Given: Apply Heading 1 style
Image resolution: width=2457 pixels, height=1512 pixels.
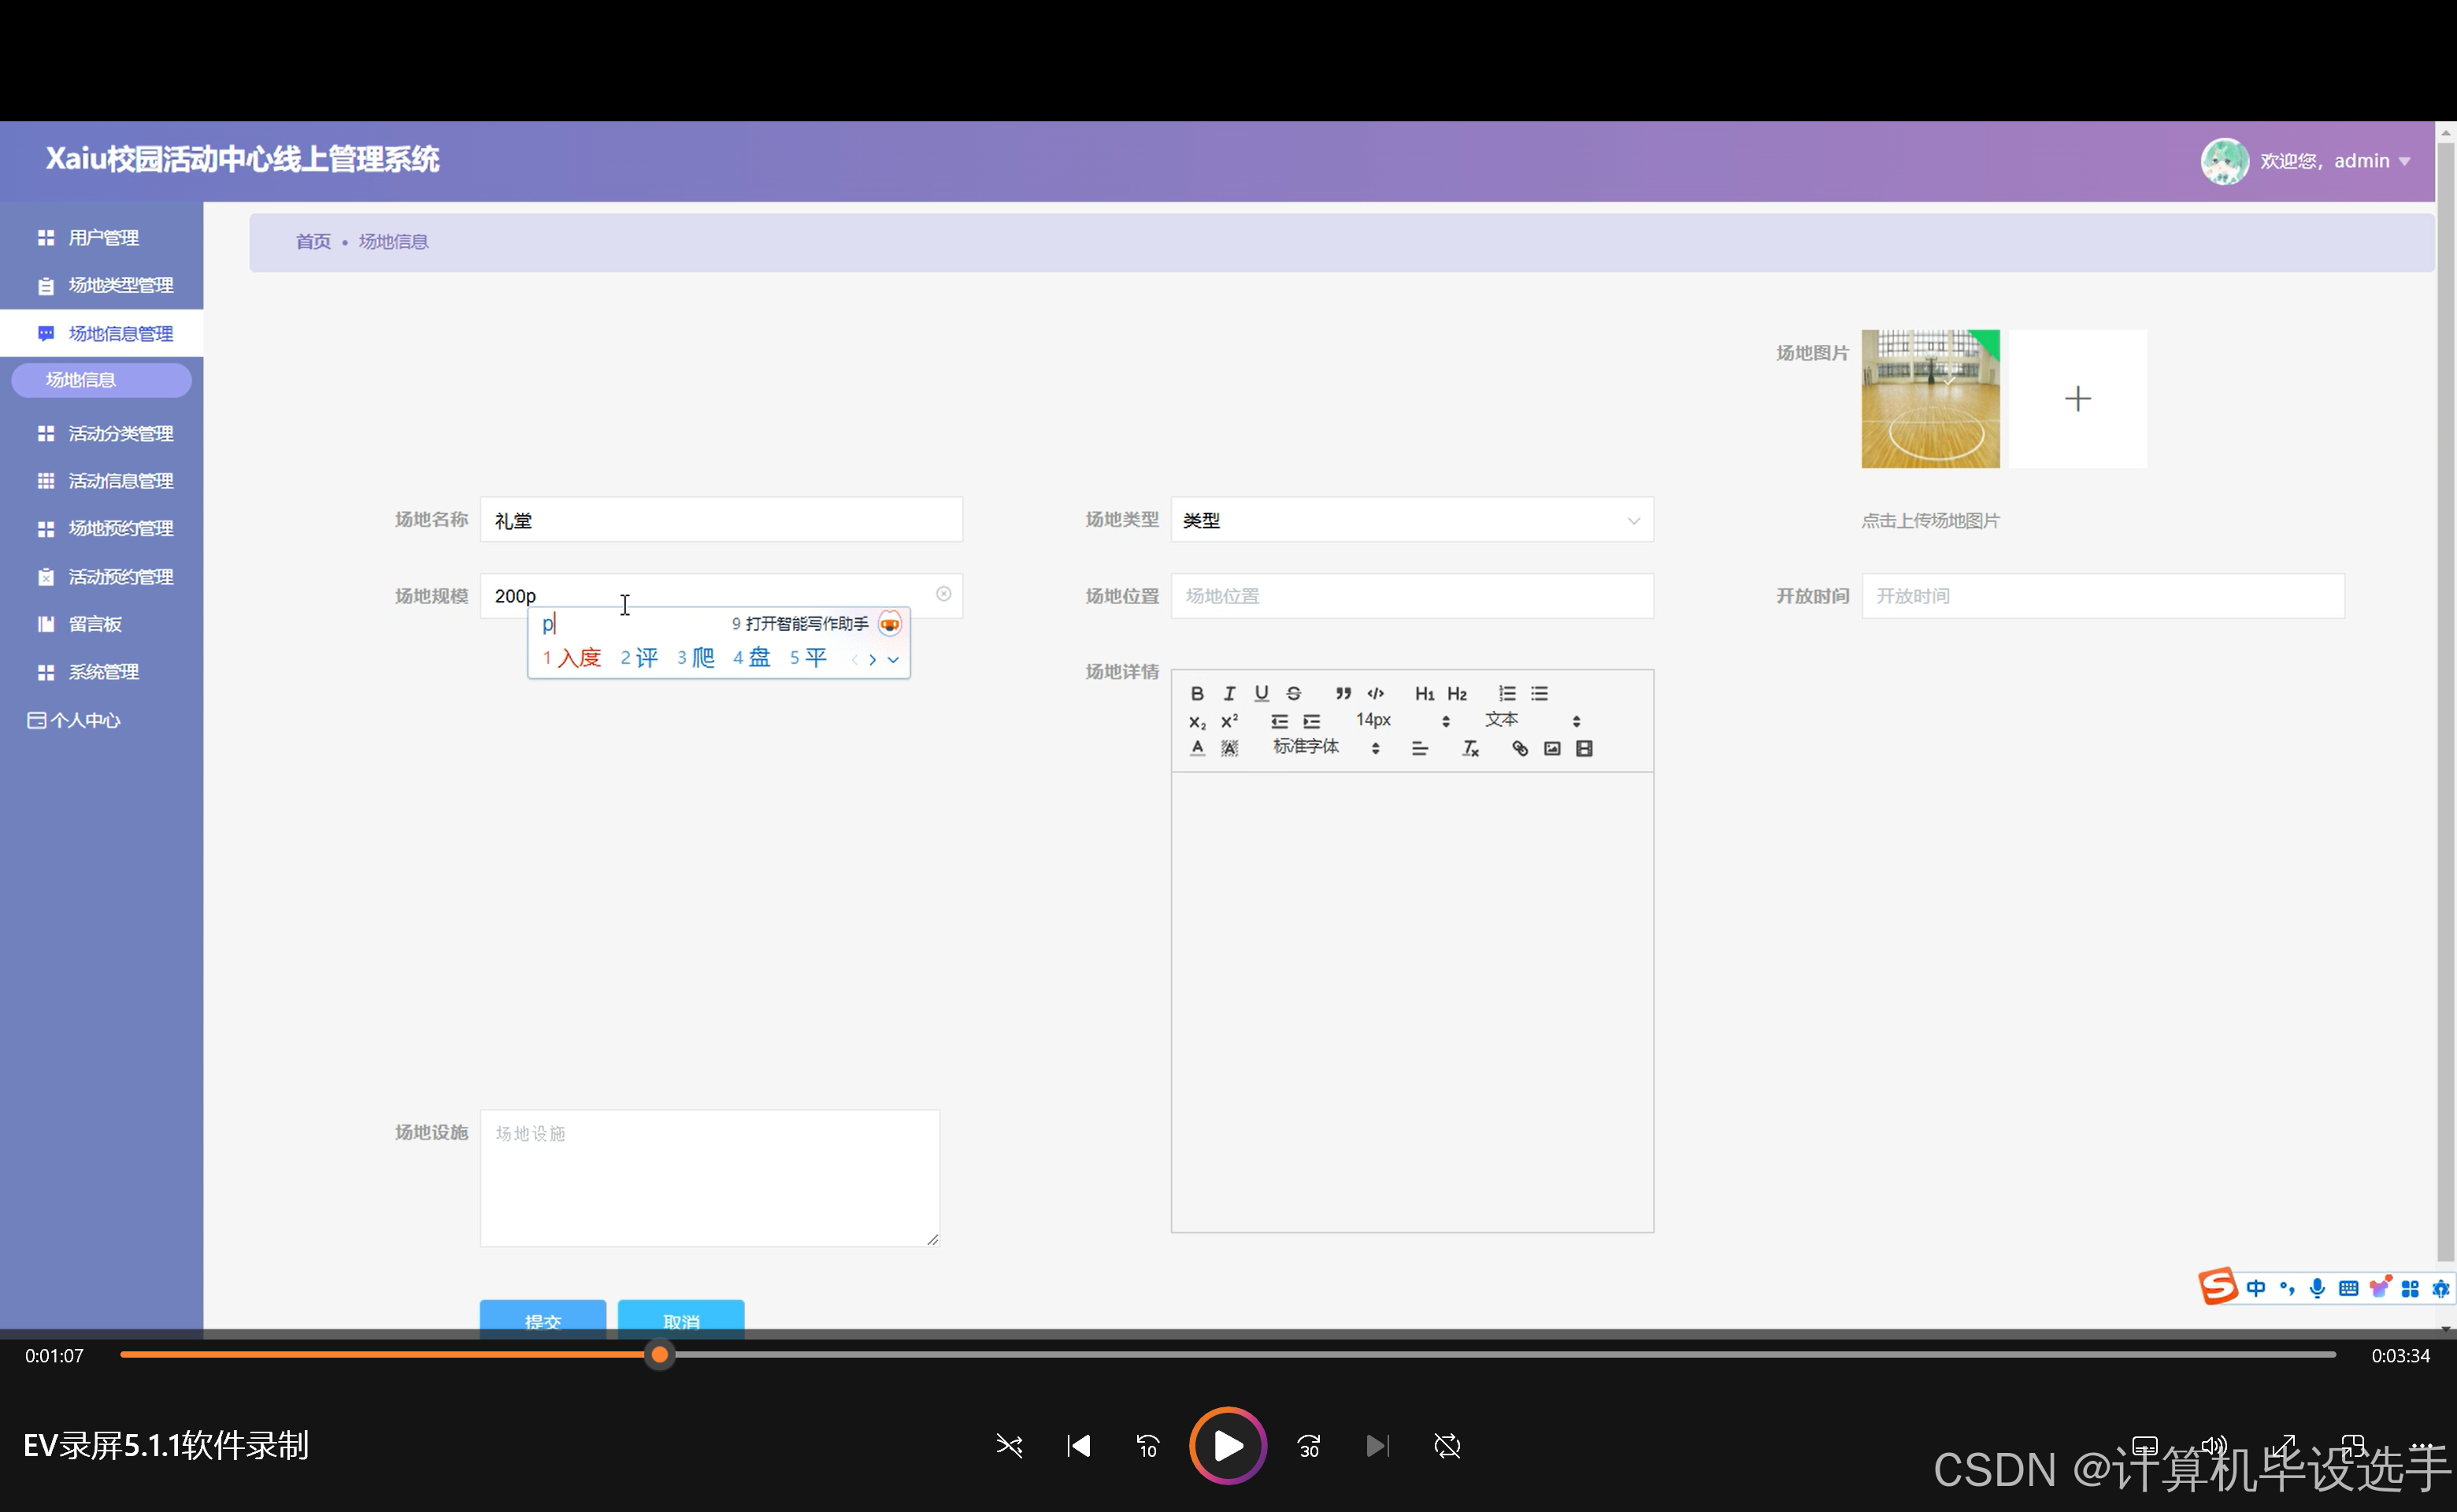Looking at the screenshot, I should tap(1424, 693).
